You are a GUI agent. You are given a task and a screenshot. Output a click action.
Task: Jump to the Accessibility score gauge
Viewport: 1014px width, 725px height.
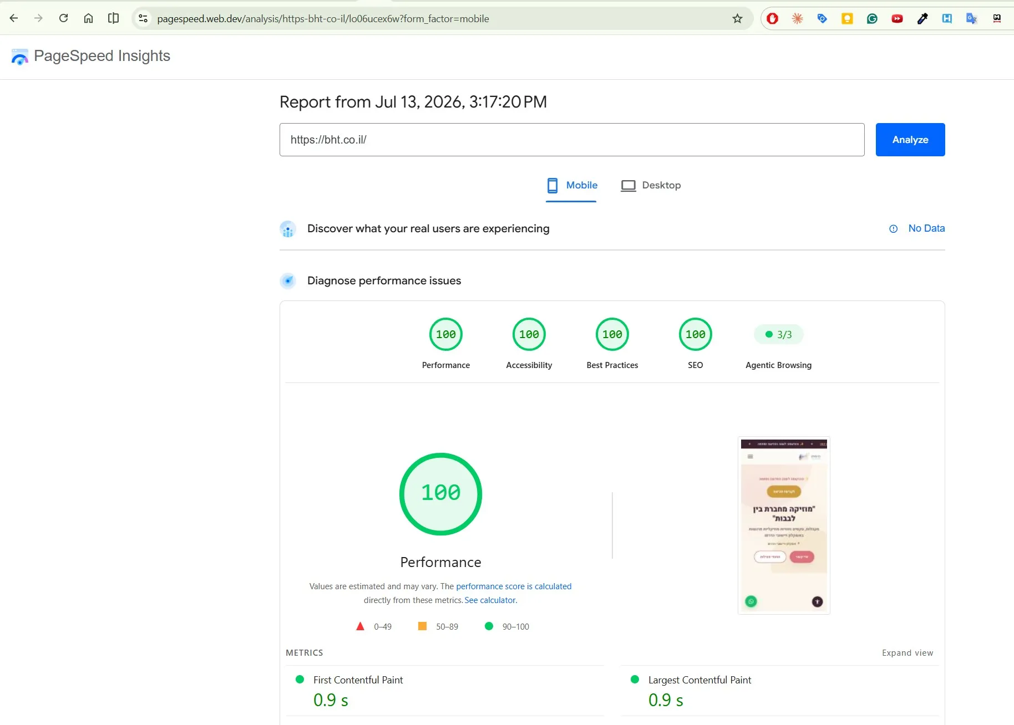(x=529, y=334)
